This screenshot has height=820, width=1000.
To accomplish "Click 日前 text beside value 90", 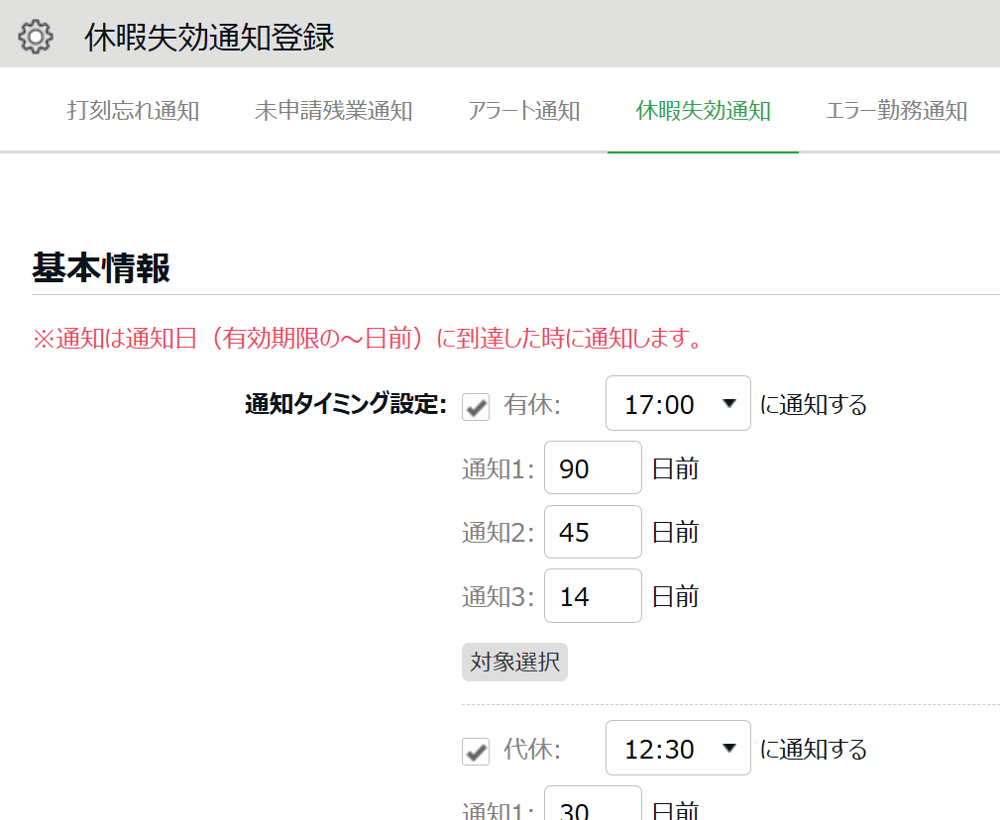I will click(675, 469).
